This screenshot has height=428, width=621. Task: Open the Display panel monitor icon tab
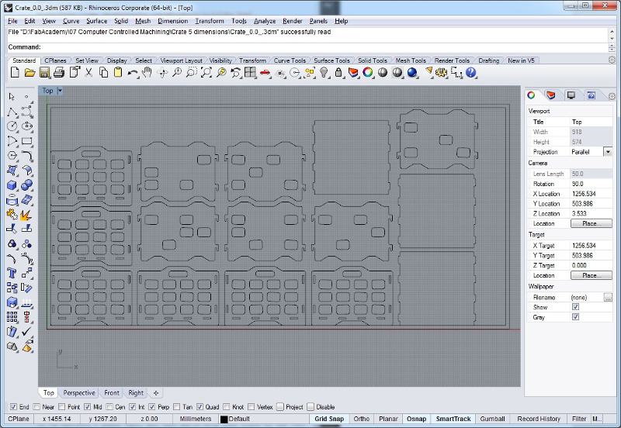tap(571, 95)
